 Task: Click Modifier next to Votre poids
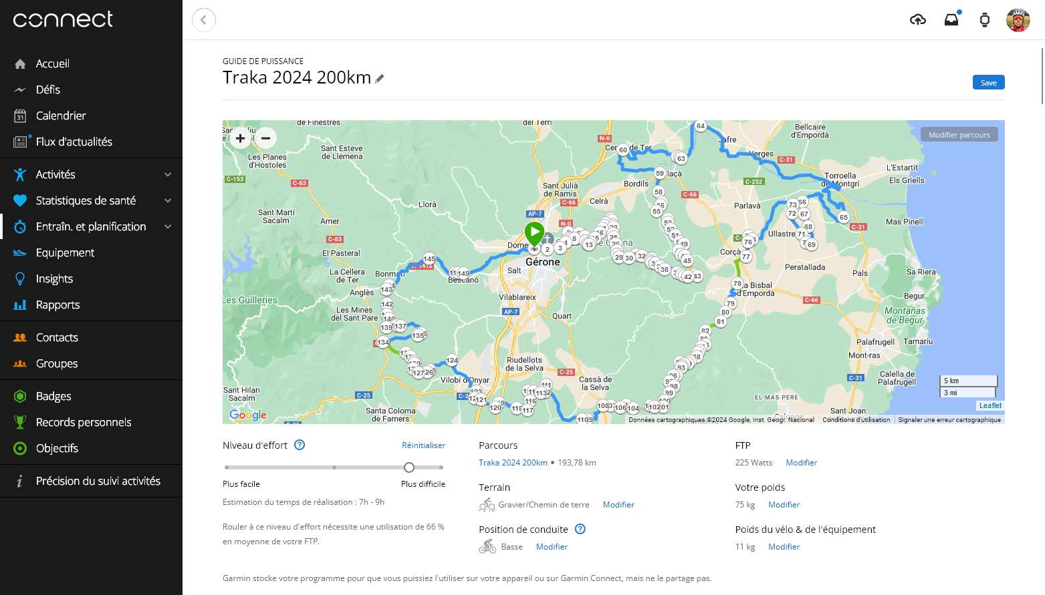point(784,504)
